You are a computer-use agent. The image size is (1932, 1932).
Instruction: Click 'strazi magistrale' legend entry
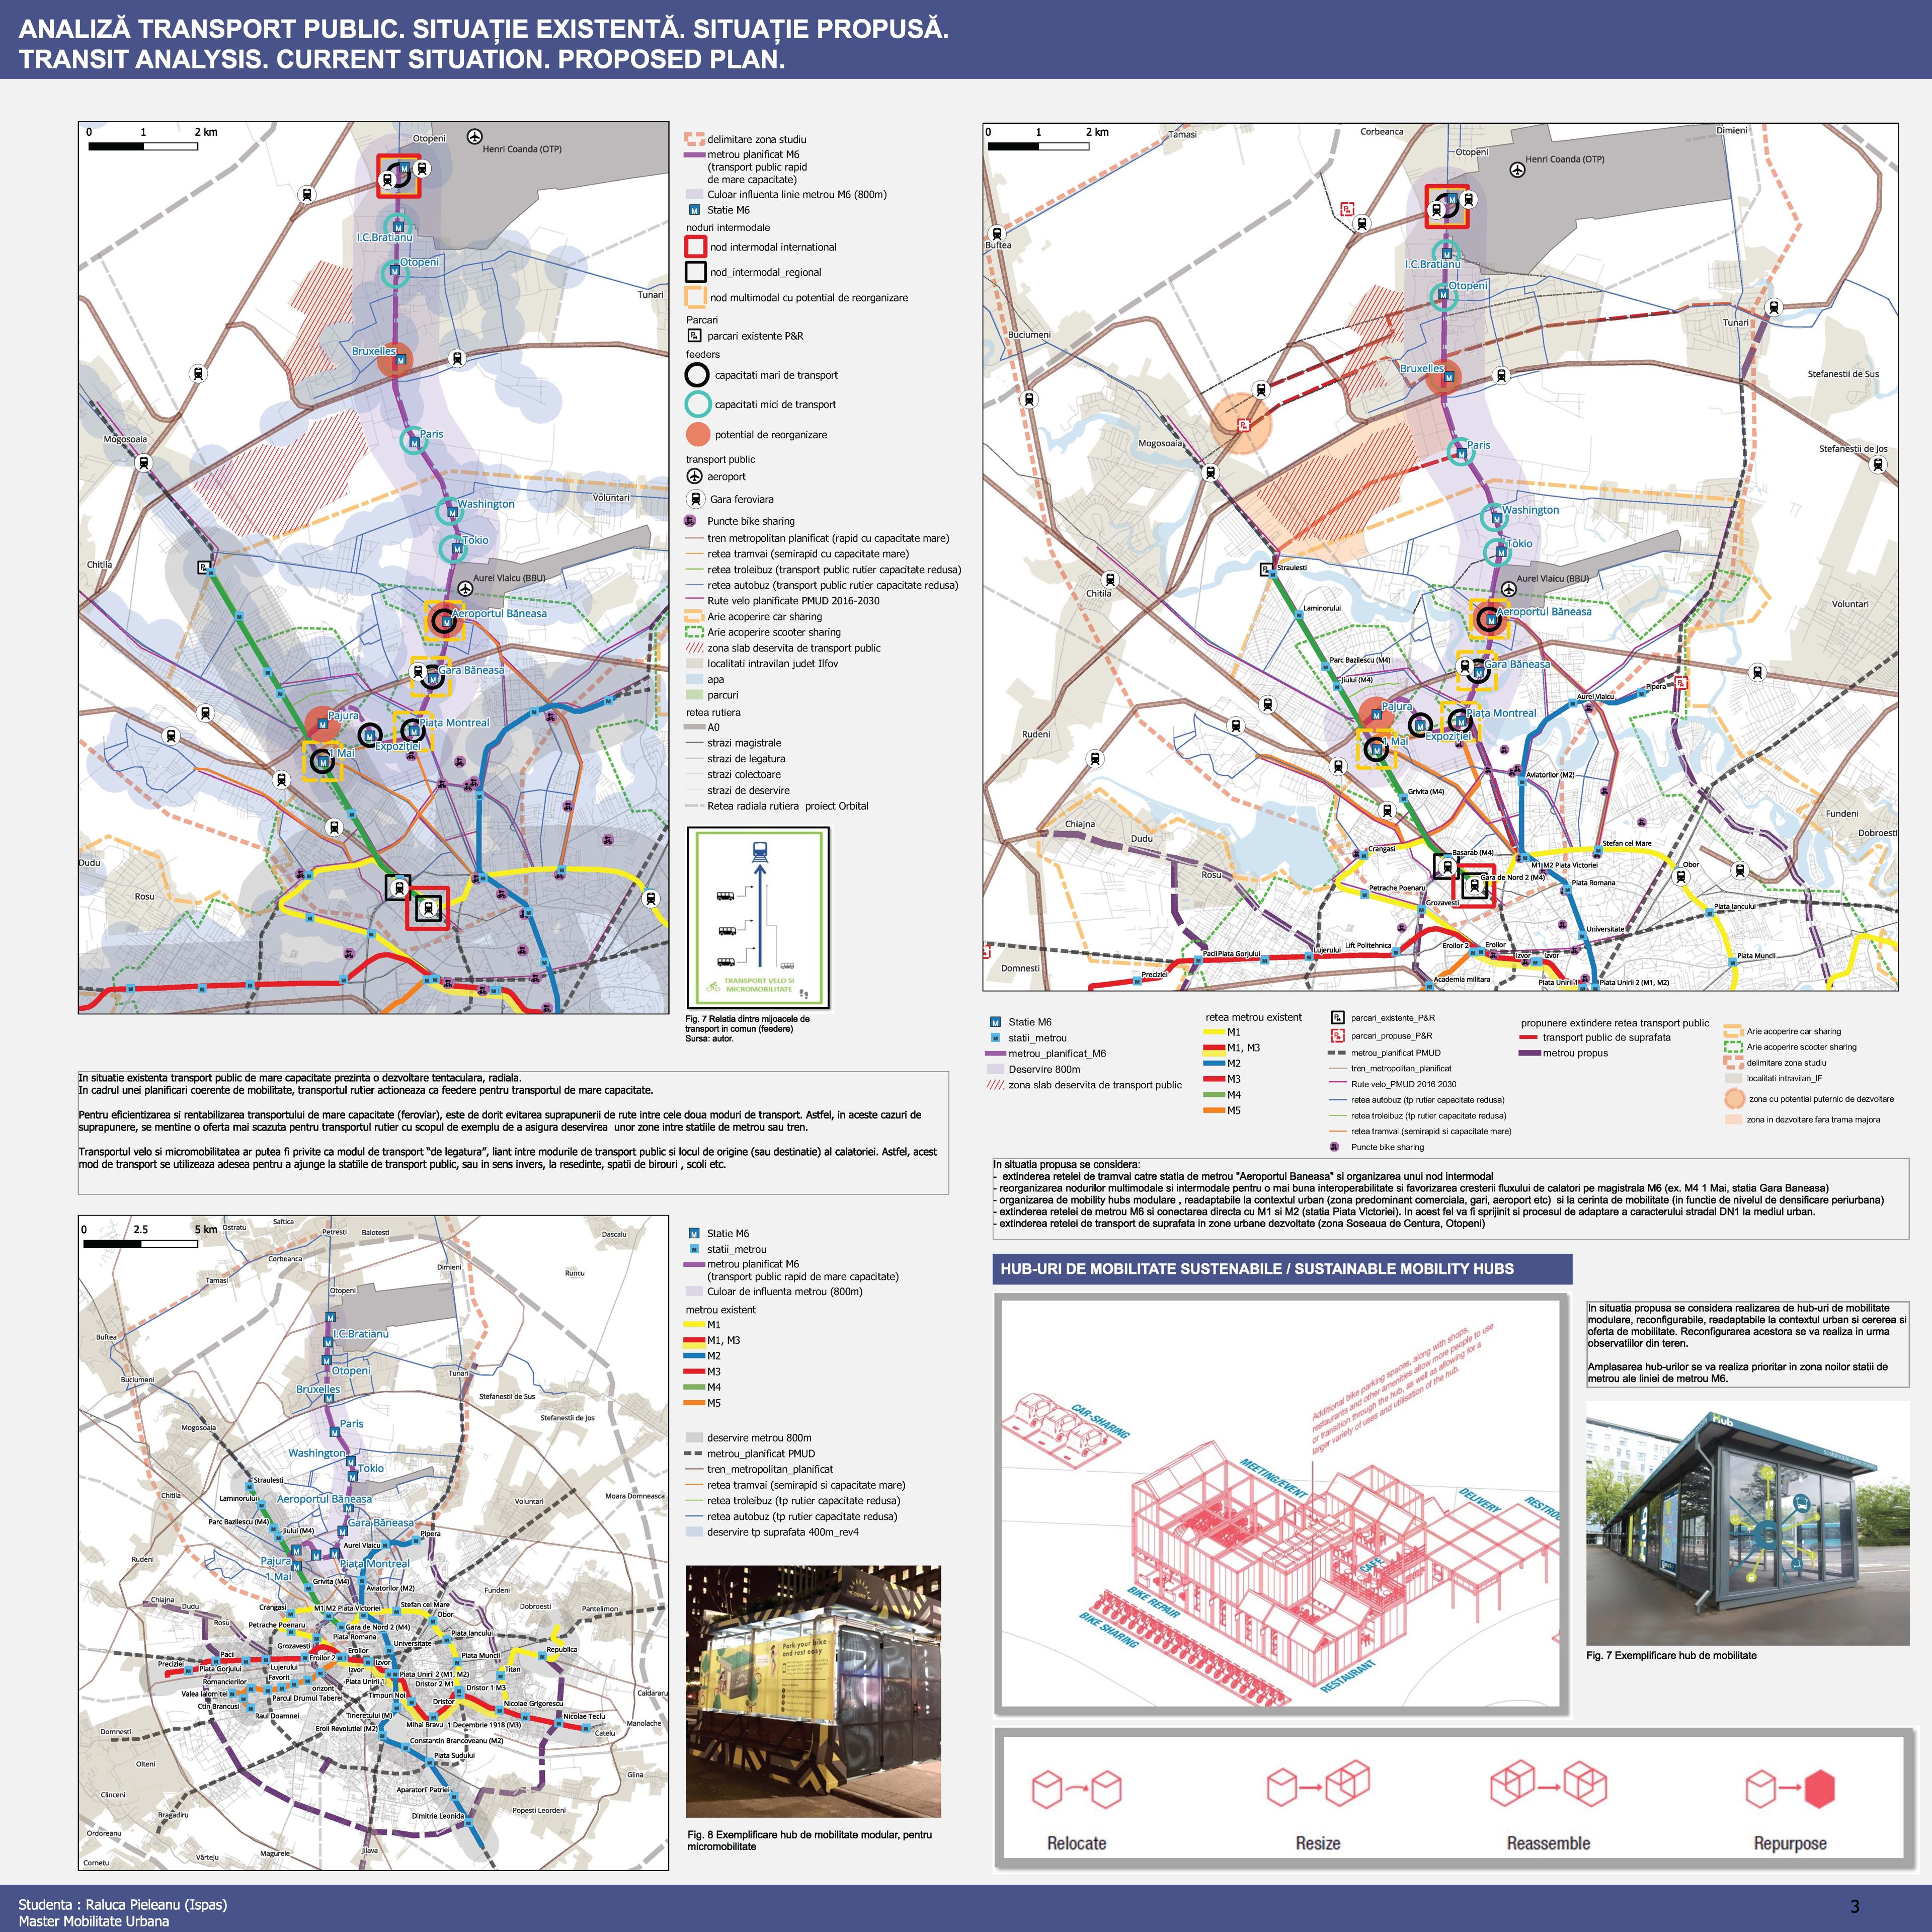tap(745, 743)
